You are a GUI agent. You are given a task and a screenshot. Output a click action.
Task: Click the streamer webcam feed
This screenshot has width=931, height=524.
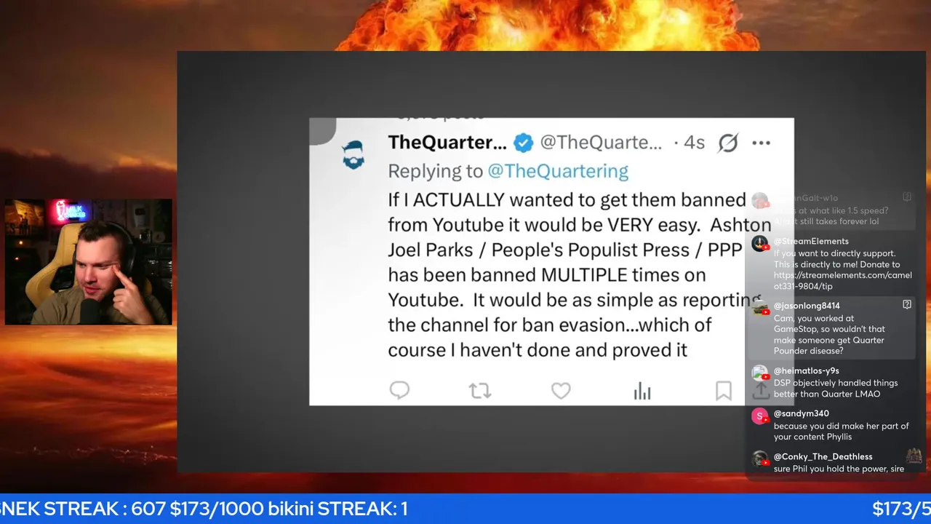pyautogui.click(x=89, y=262)
